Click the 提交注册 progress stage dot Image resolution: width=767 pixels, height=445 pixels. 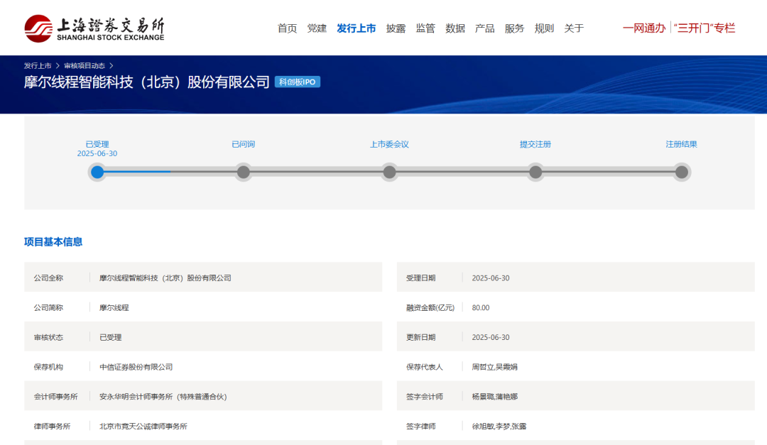click(x=535, y=172)
